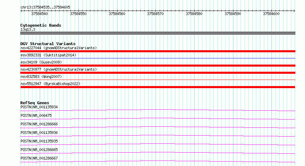Click the magenta intron line of NM_001135936

click(158, 136)
